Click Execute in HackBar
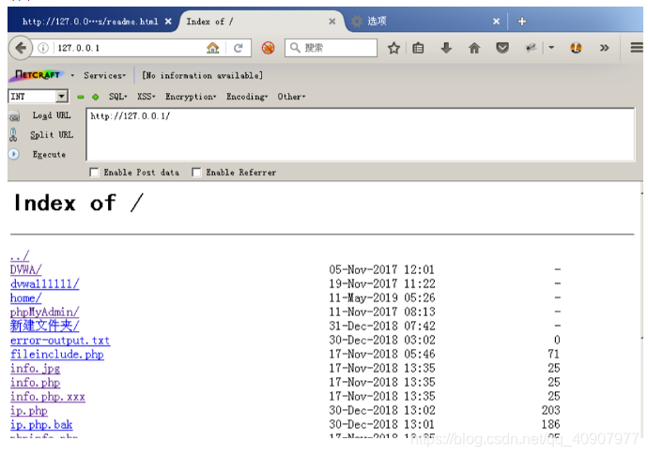 (x=49, y=155)
